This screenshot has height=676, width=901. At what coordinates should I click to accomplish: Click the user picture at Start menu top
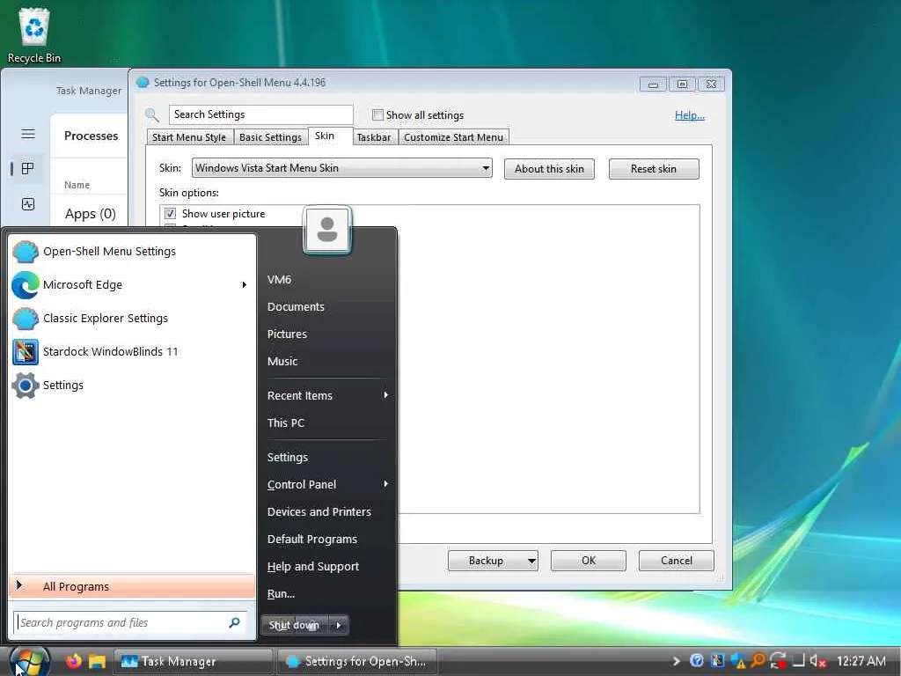click(327, 230)
